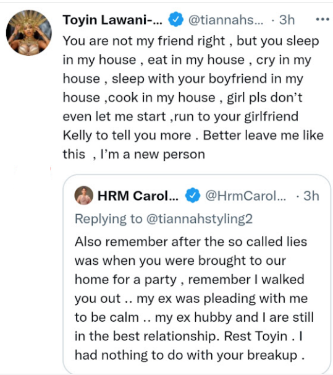
Task: Open the quoted tweet starting 'Also remember after'
Action: (x=197, y=274)
